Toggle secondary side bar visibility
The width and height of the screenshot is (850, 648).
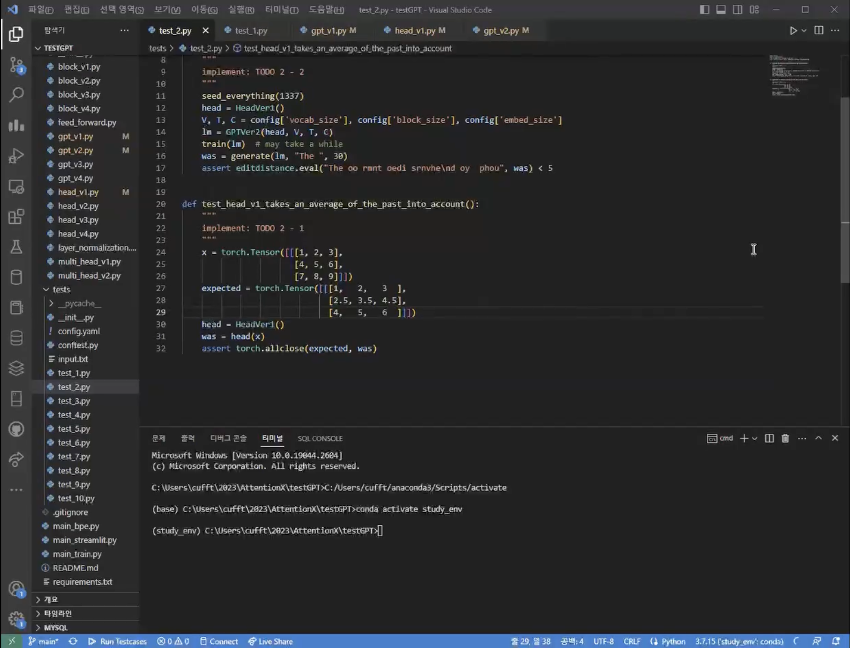(x=737, y=10)
